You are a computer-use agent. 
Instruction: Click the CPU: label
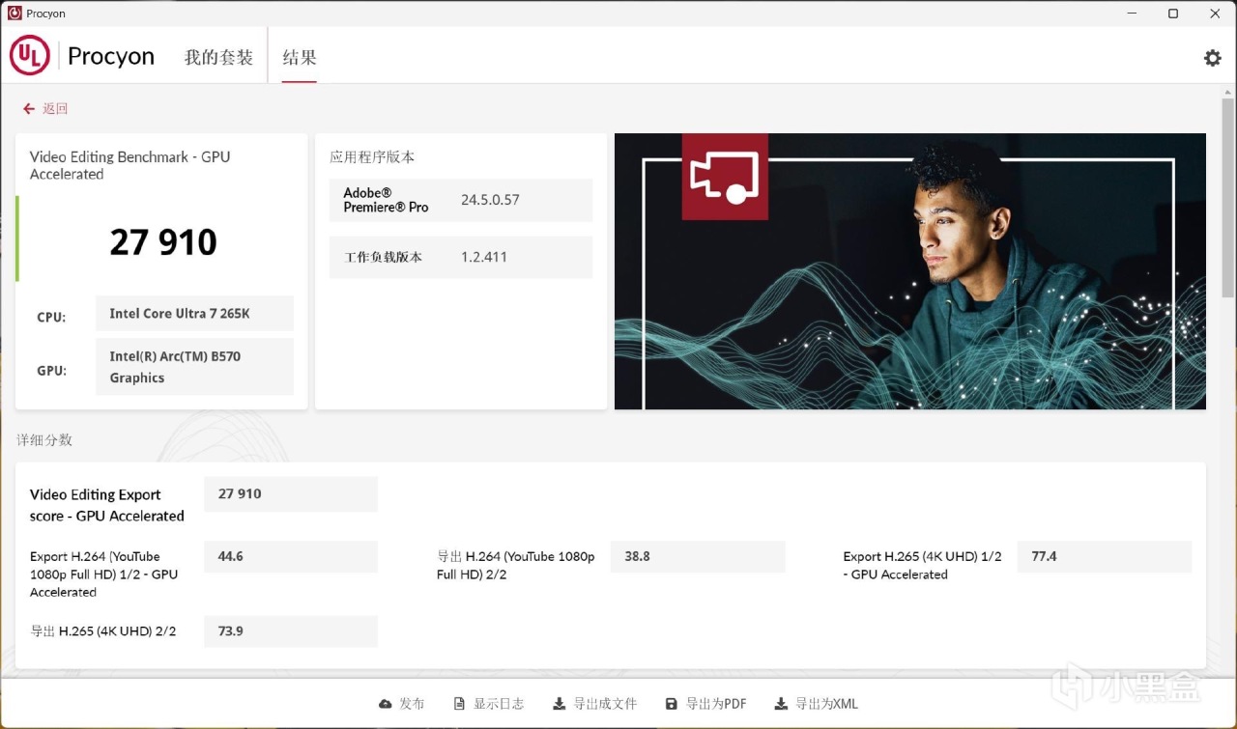51,317
